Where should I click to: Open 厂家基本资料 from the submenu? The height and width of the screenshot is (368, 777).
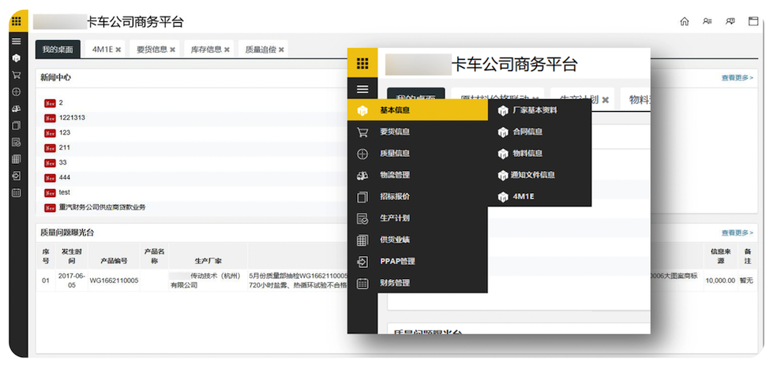coord(534,110)
